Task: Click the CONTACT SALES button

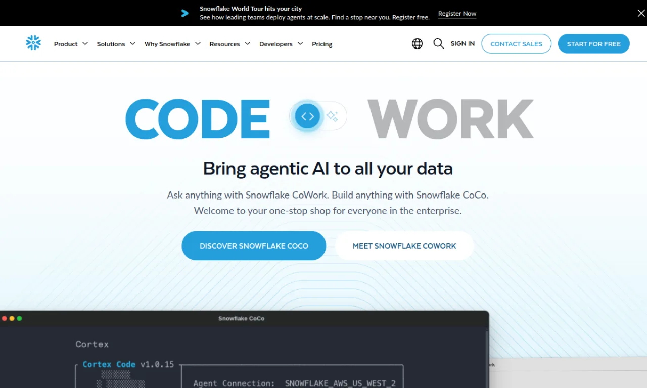Action: 516,44
